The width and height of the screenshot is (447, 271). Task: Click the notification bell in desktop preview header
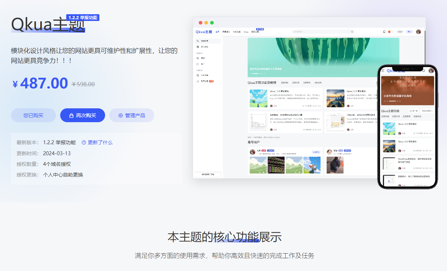tap(384, 32)
